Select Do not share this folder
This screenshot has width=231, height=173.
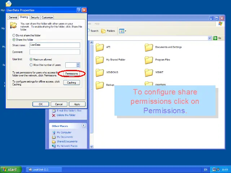click(14, 35)
